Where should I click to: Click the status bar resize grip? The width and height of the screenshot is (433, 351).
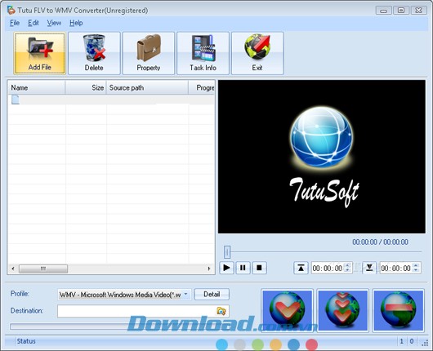(425, 343)
